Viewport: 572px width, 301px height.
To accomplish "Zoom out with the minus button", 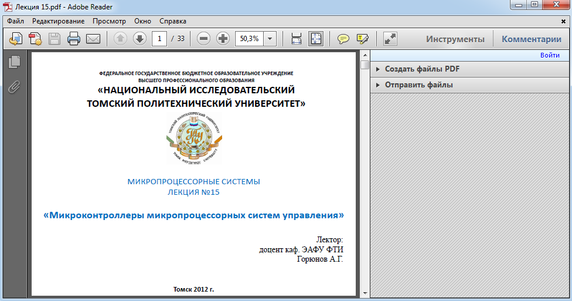I will pos(203,39).
